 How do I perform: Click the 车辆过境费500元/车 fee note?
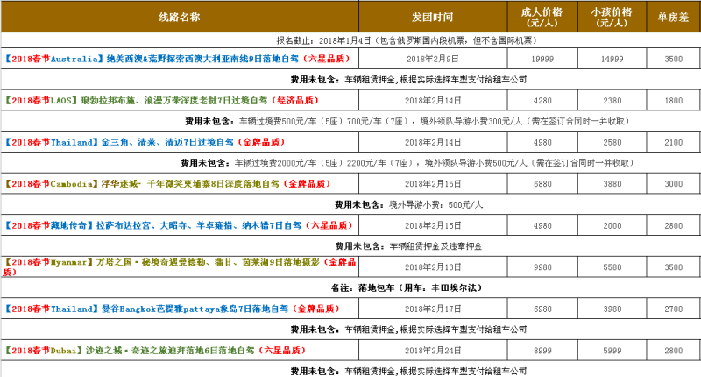(407, 121)
